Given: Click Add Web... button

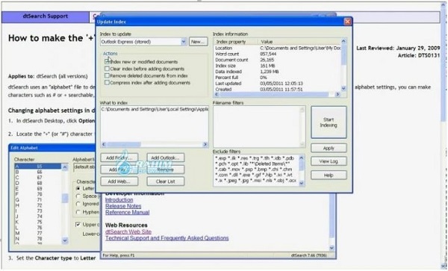Looking at the screenshot, I should point(119,181).
